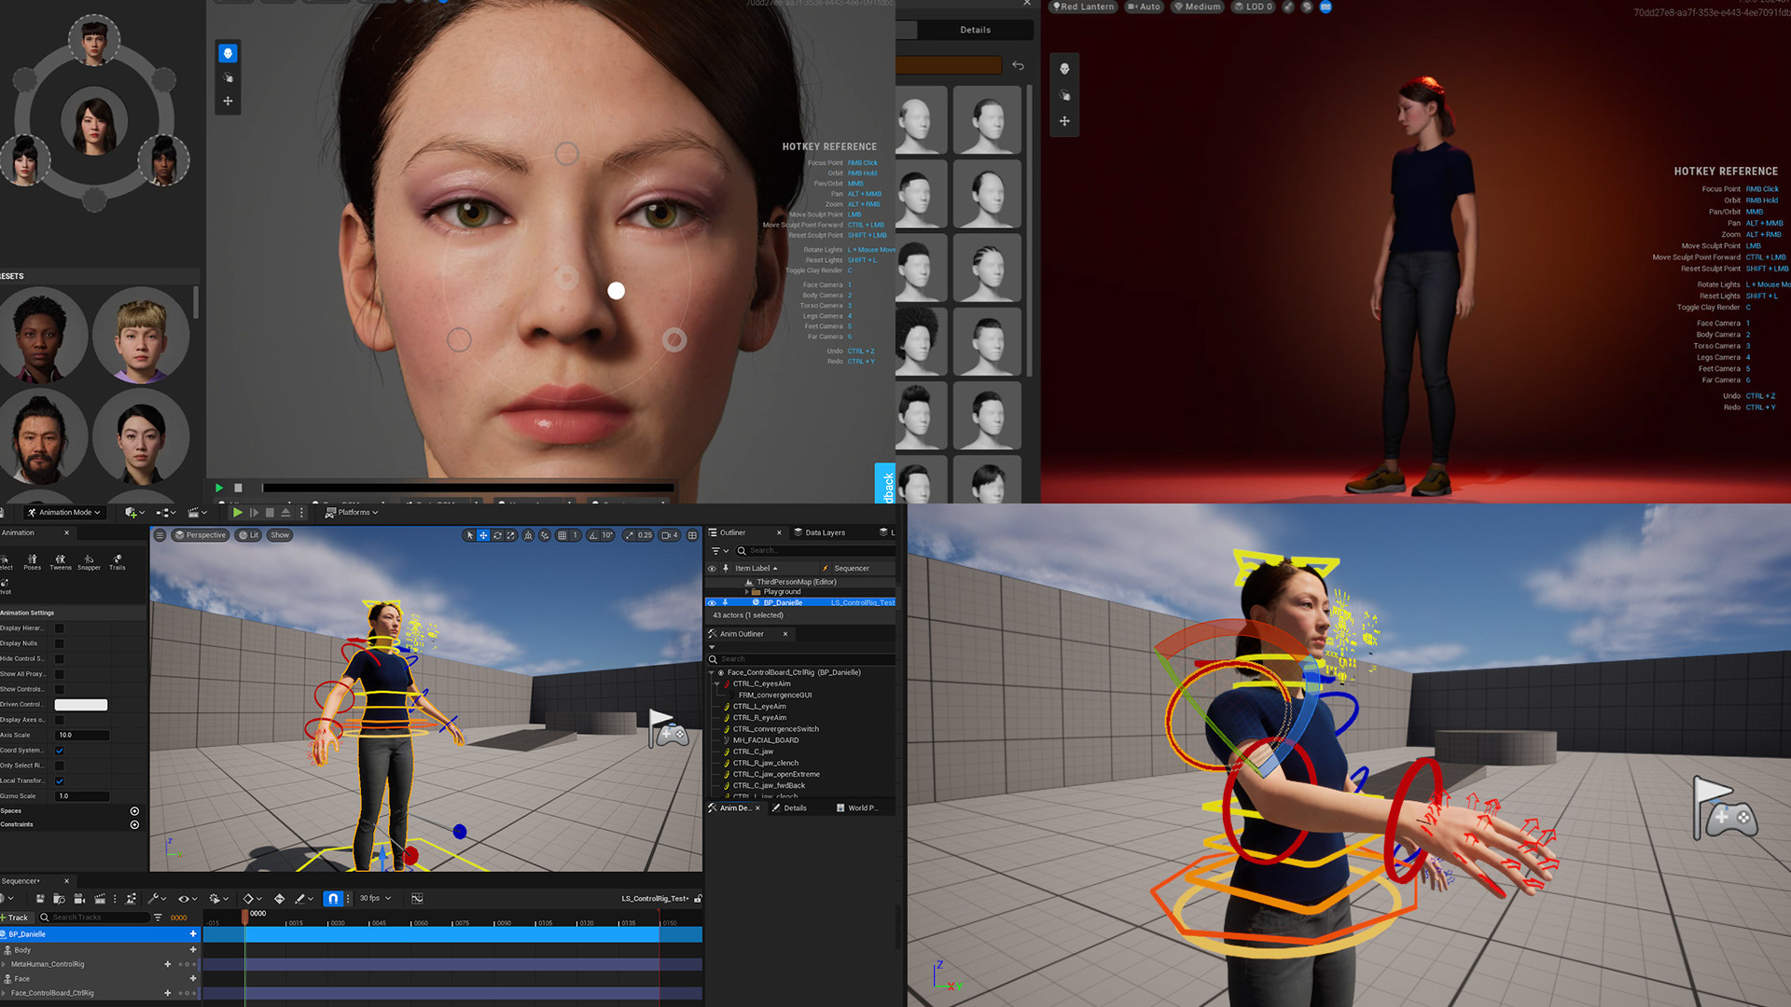The width and height of the screenshot is (1791, 1007).
Task: Toggle the Only Select Rig checkbox
Action: tap(60, 766)
